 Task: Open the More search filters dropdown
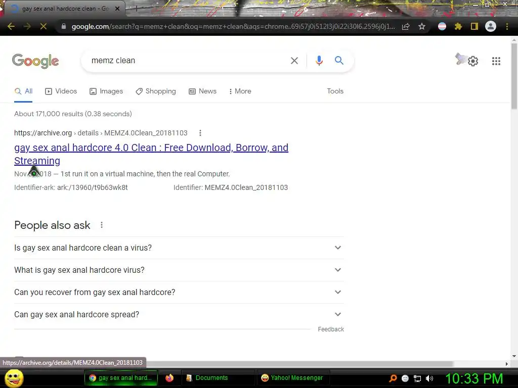(x=240, y=91)
